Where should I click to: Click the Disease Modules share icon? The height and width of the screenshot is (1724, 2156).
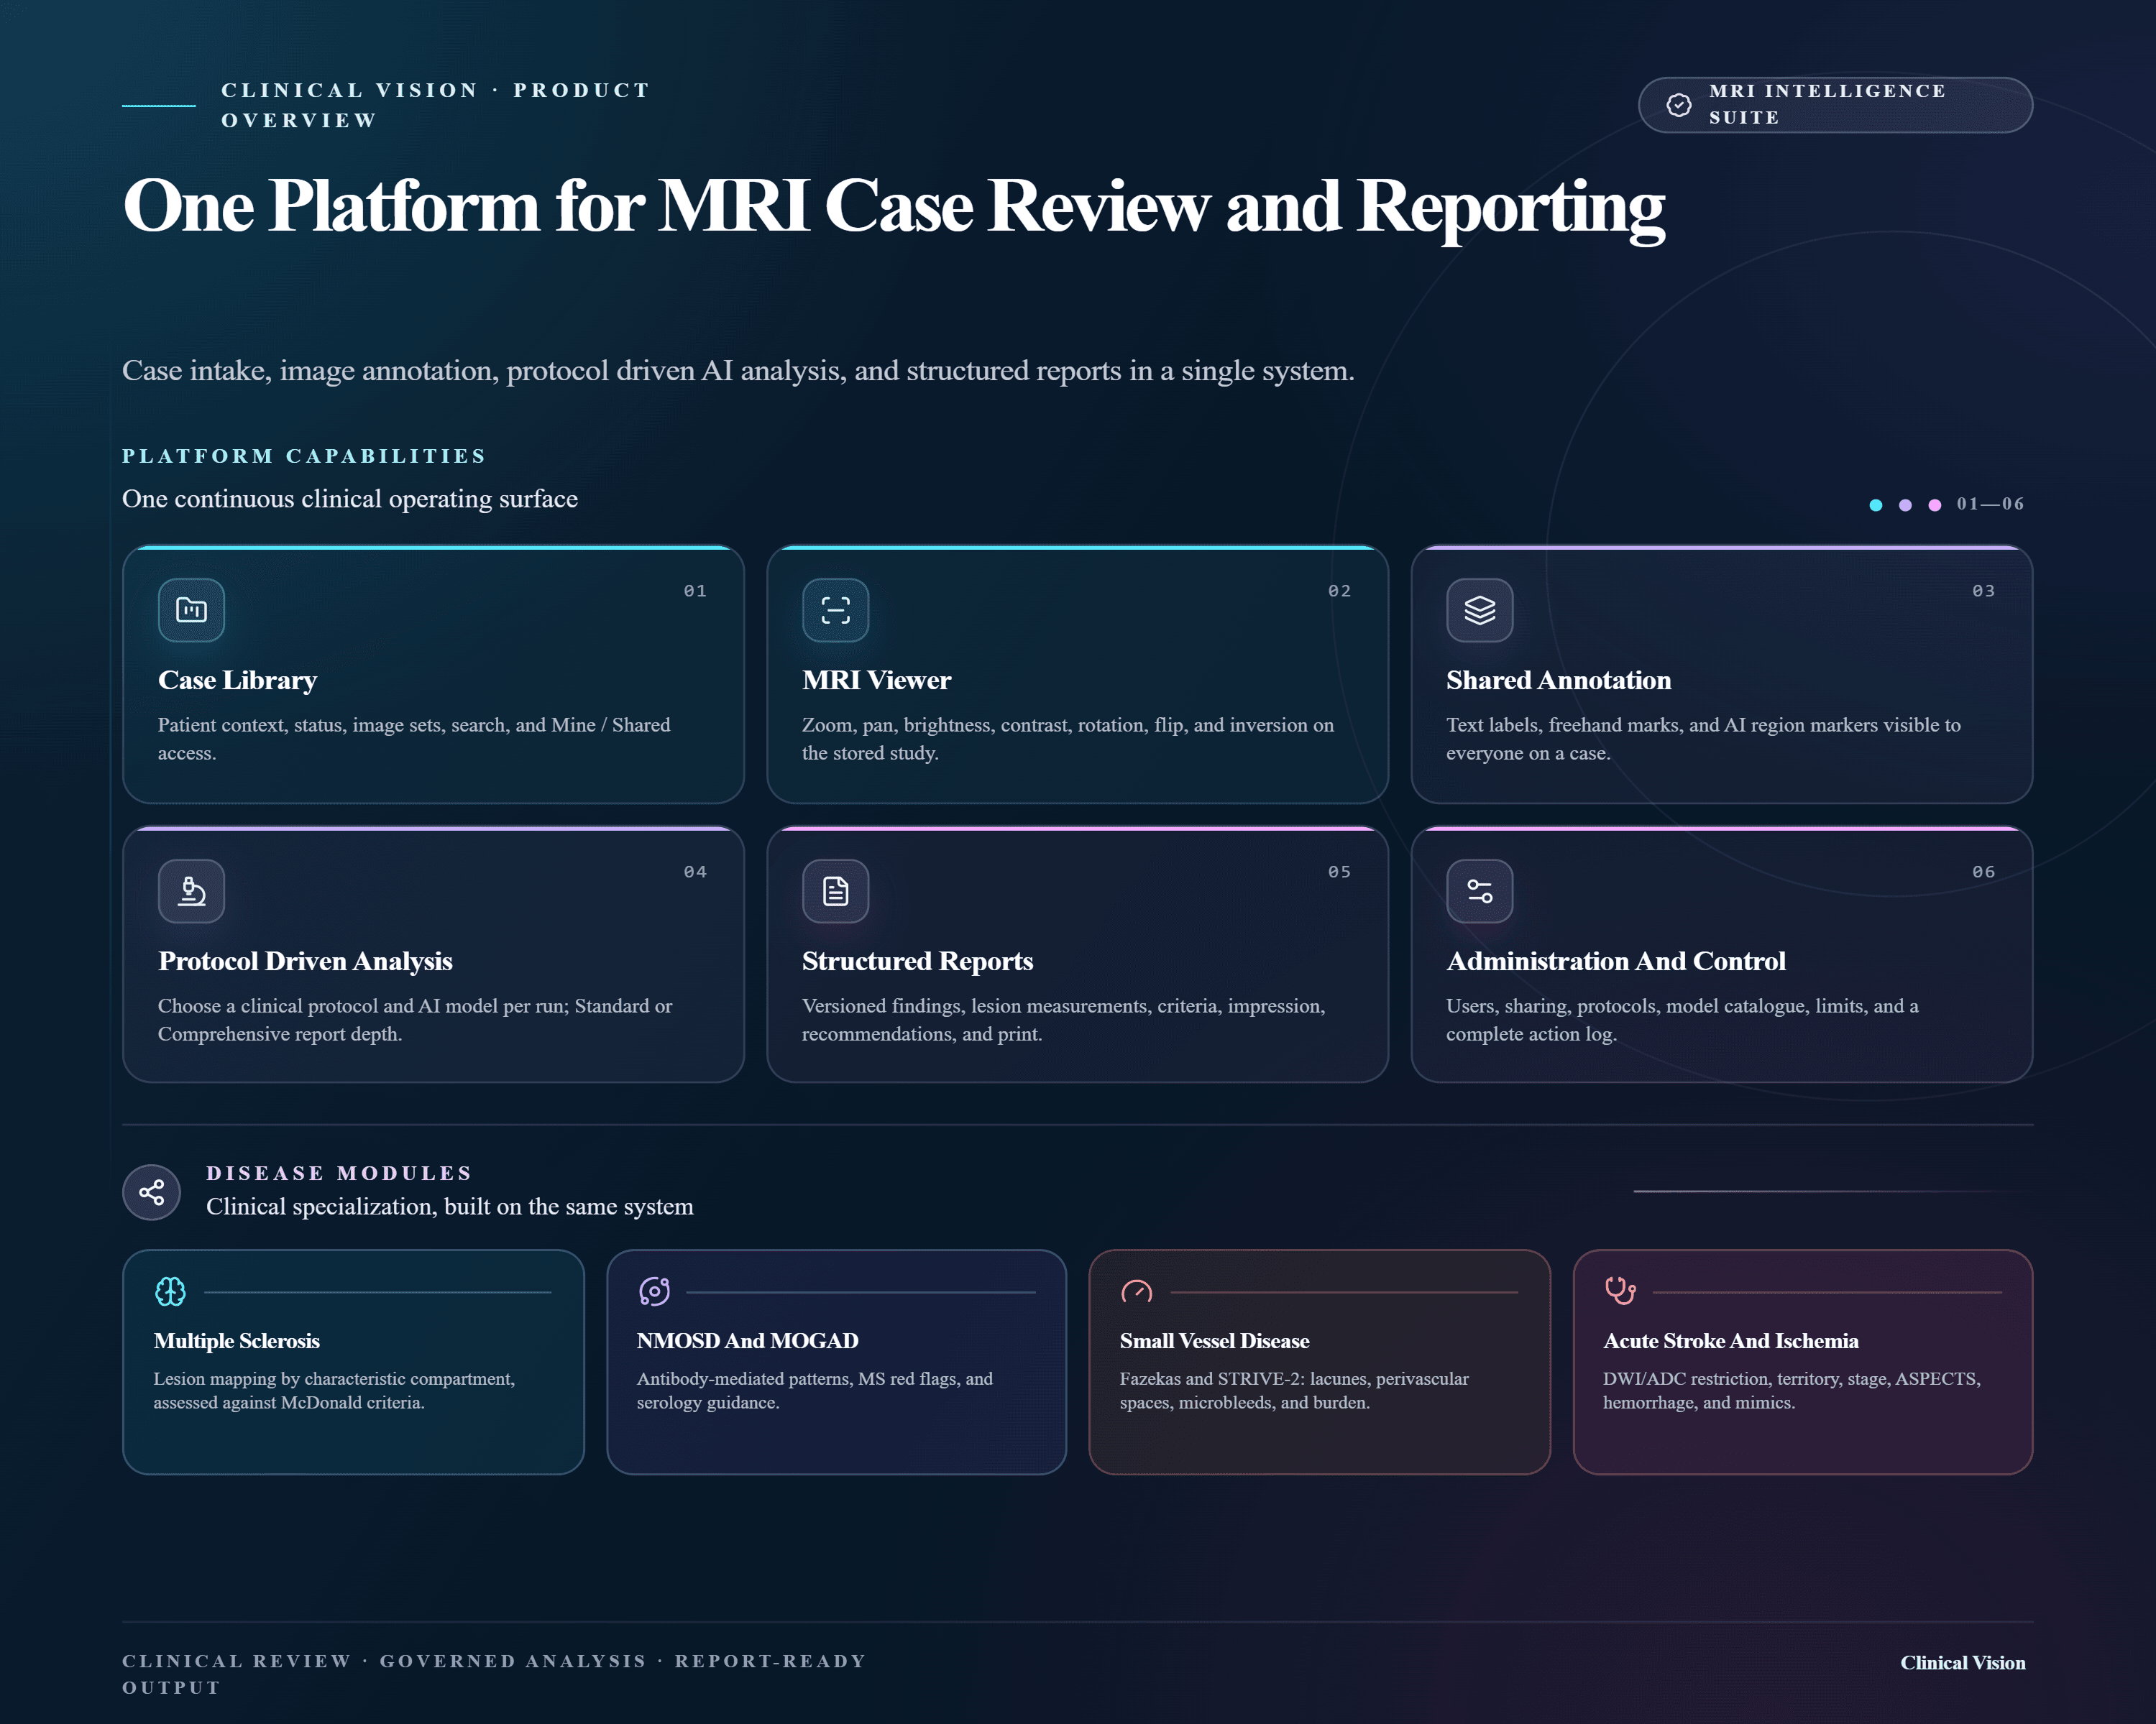(152, 1191)
